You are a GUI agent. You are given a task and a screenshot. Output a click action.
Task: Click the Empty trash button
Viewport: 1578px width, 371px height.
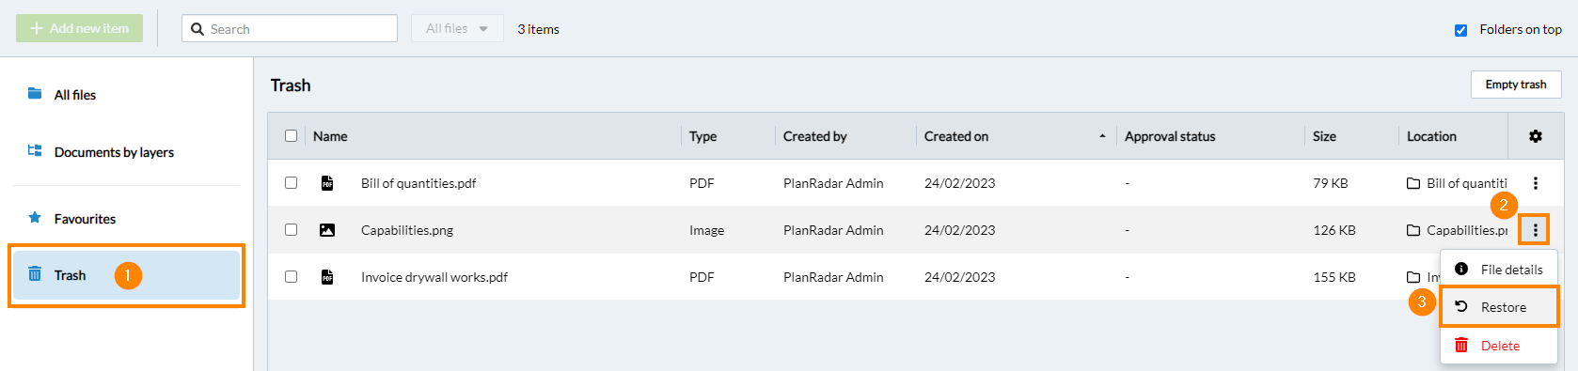tap(1516, 85)
